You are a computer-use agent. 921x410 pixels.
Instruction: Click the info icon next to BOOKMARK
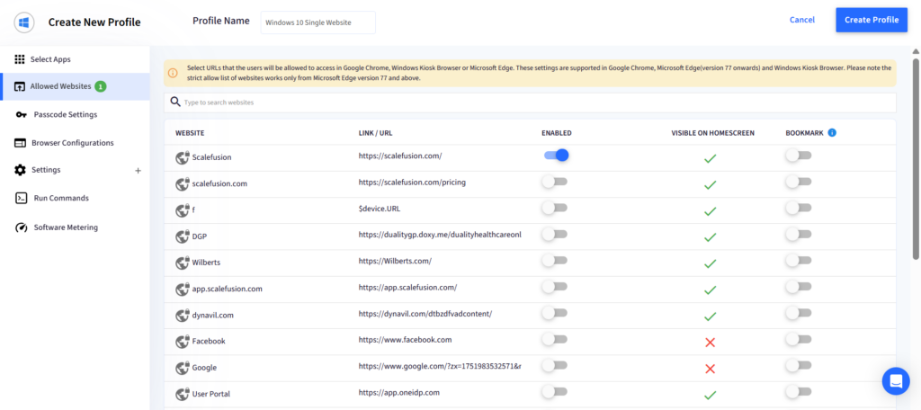click(x=832, y=133)
